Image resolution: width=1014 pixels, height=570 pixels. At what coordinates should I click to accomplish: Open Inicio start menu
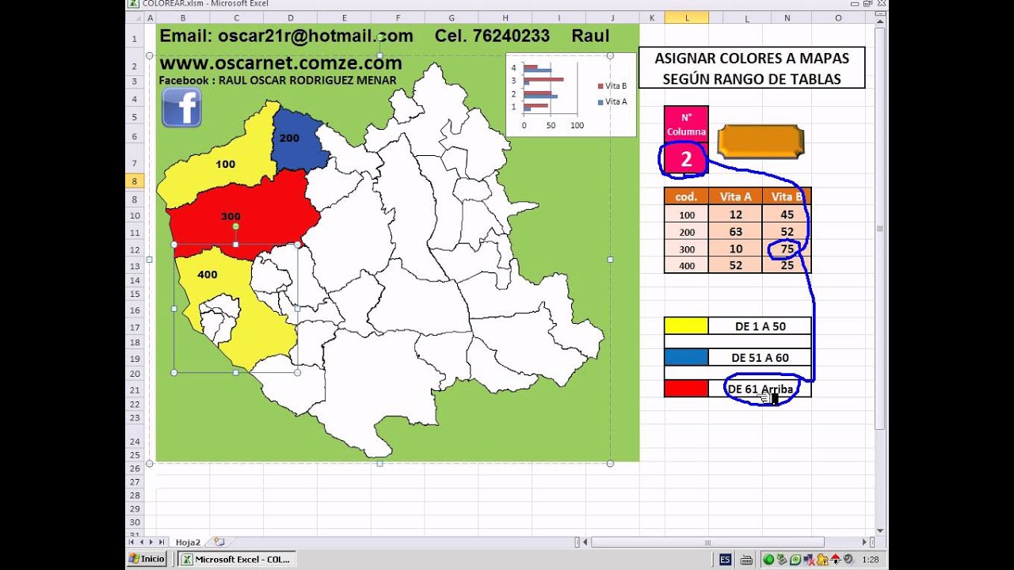147,559
